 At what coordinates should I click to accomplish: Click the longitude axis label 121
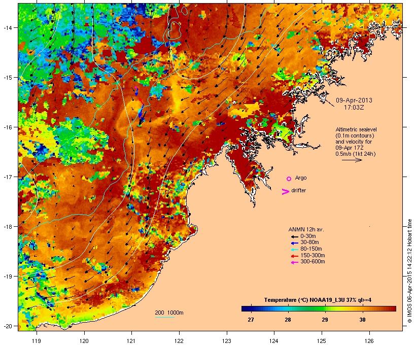click(x=131, y=341)
